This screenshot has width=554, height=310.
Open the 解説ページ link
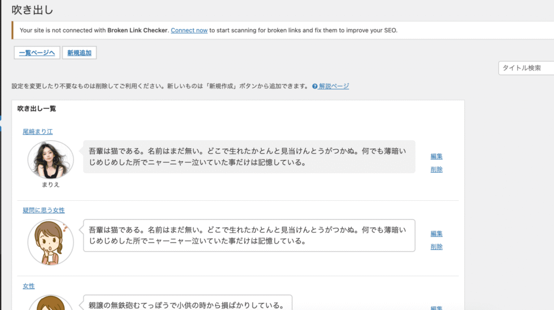click(334, 86)
